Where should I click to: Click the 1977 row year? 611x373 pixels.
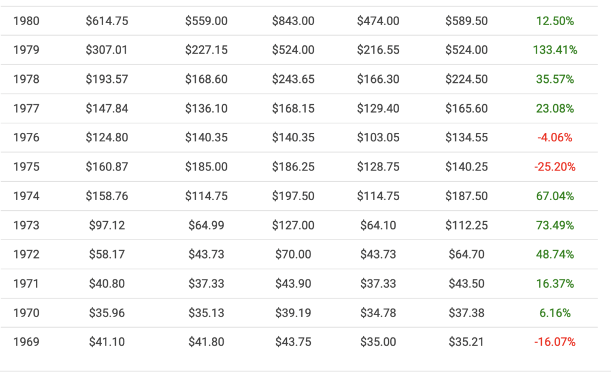pyautogui.click(x=26, y=108)
